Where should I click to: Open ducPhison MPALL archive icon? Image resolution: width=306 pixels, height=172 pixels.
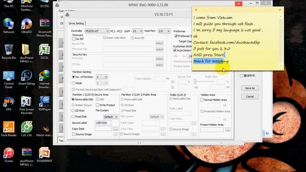click(27, 157)
